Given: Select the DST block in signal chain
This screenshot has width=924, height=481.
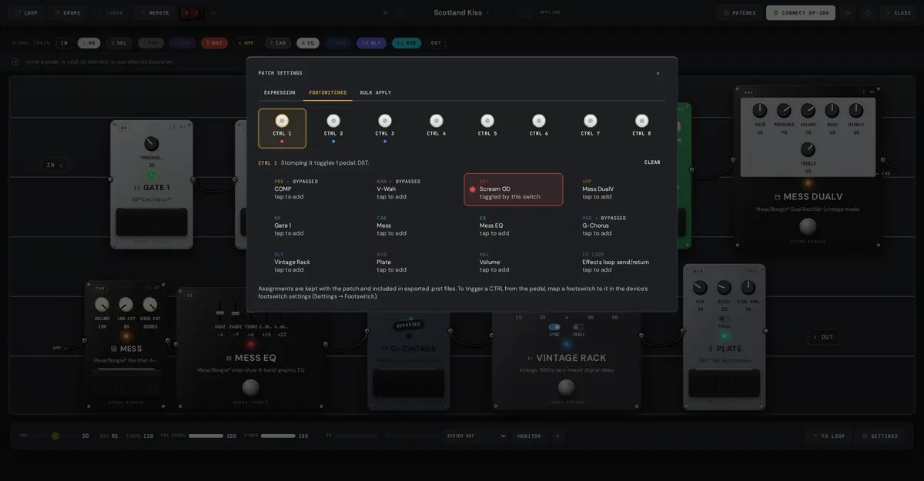Looking at the screenshot, I should click(x=215, y=43).
